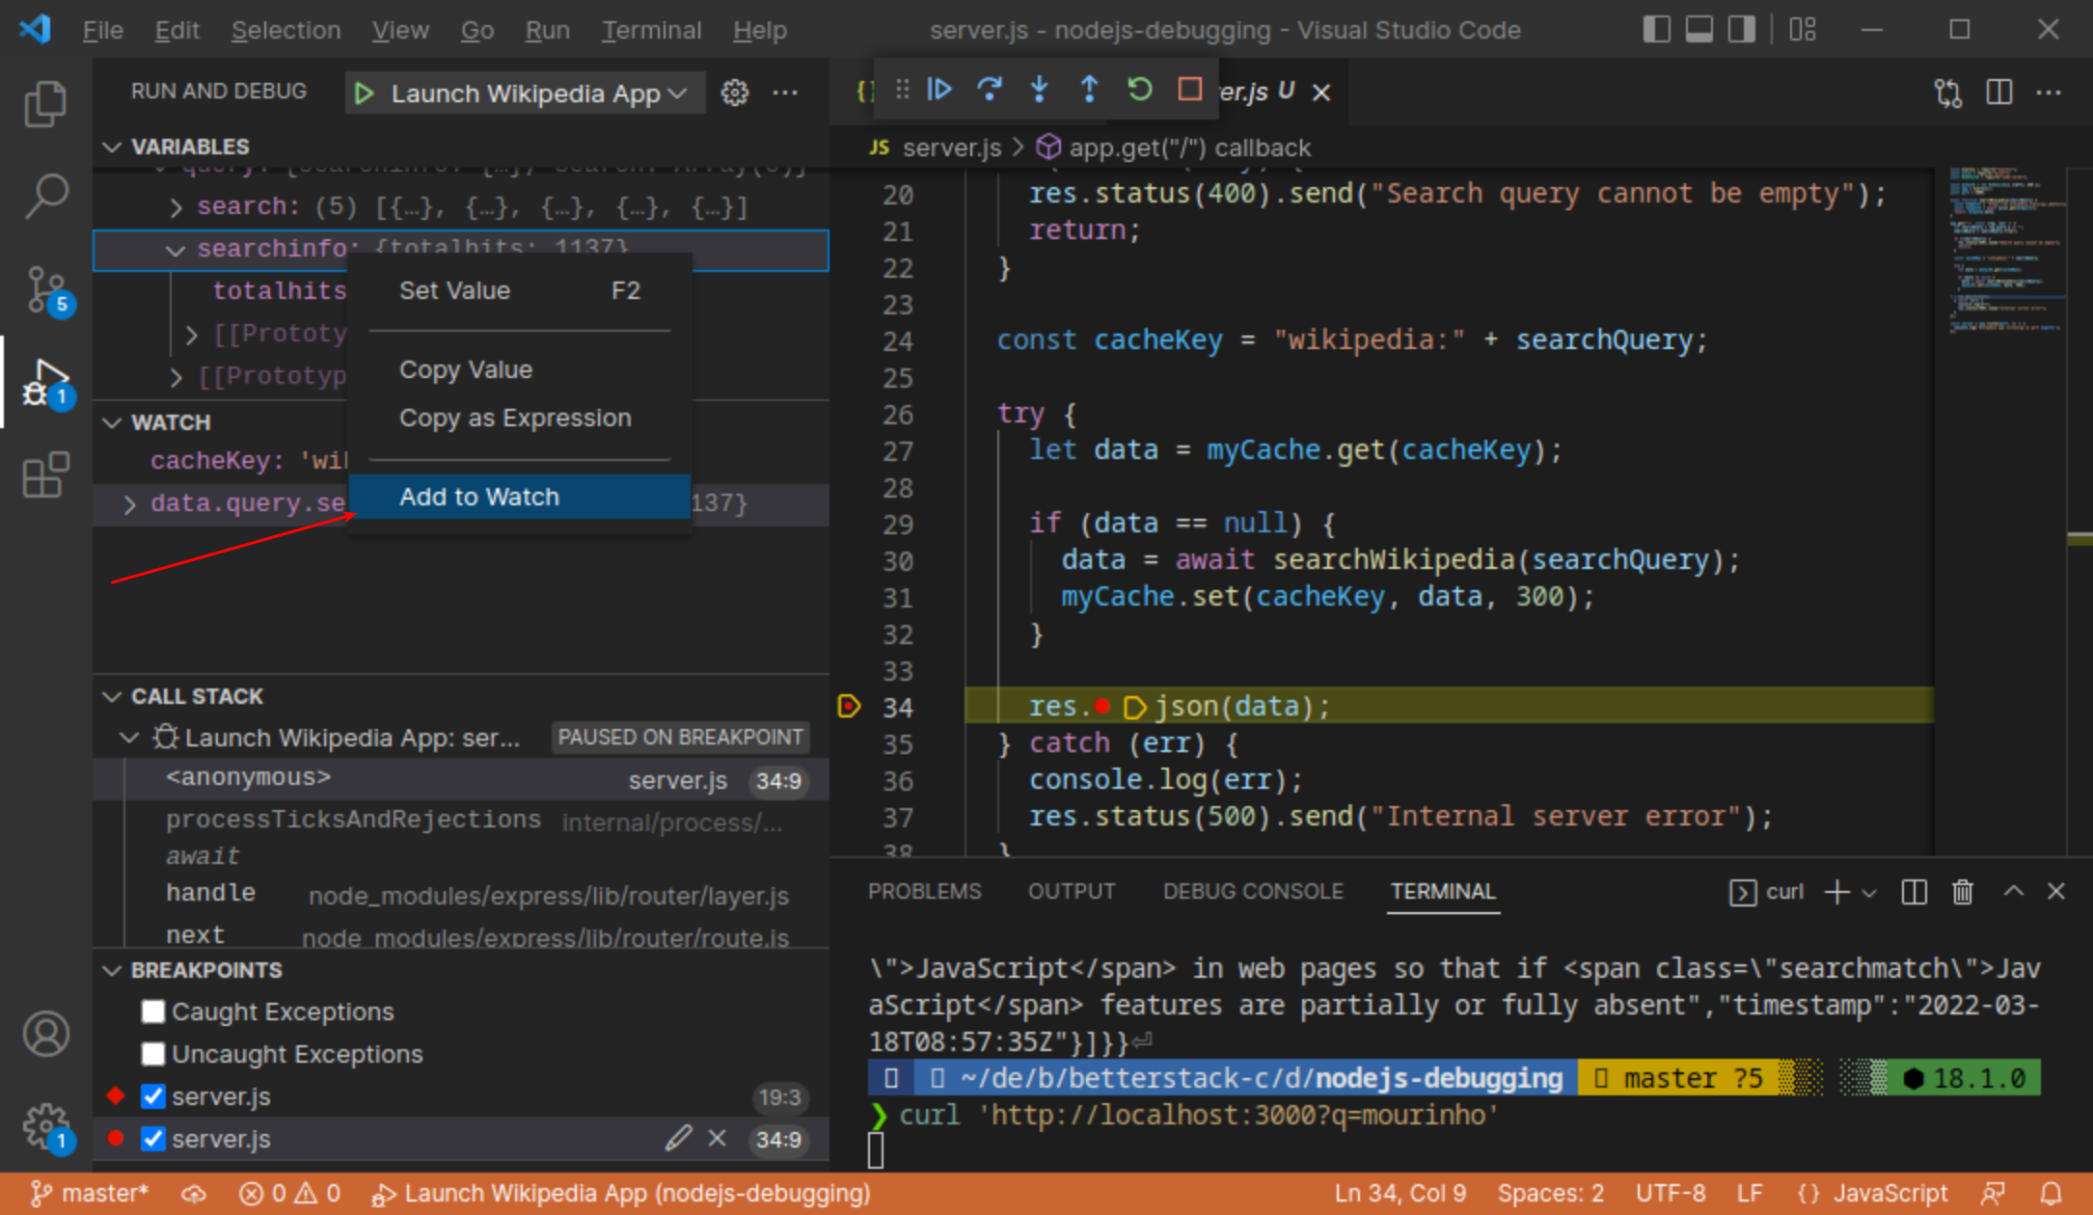
Task: Open terminal launch profile dropdown arrow
Action: 1868,893
